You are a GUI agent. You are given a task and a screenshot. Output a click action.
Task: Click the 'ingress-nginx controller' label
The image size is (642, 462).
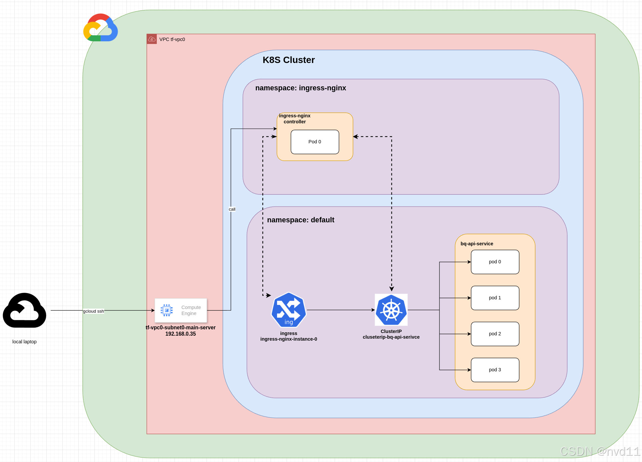(295, 119)
